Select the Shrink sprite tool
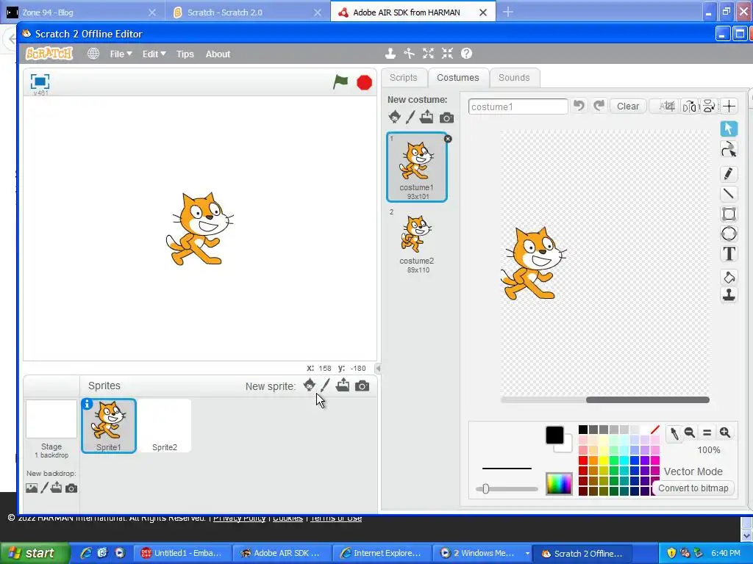 click(448, 54)
